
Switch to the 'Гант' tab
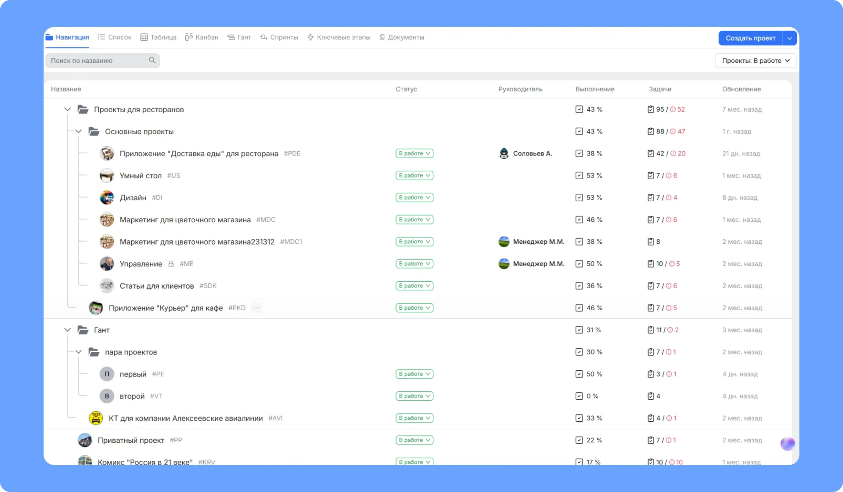239,37
